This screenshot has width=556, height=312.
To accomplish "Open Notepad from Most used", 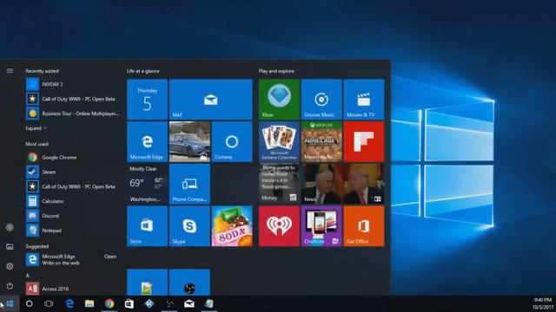I will [x=73, y=231].
